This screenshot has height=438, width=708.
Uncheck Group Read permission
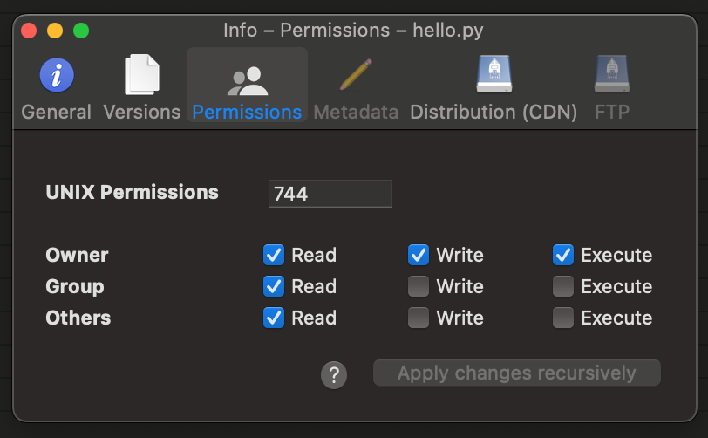pos(274,286)
